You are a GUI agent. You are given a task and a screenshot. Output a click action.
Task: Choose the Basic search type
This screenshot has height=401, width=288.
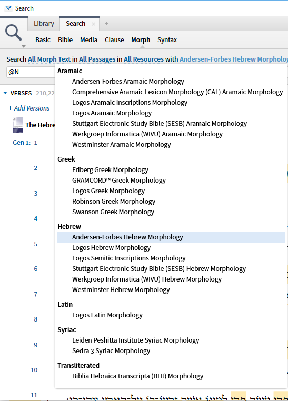[43, 40]
